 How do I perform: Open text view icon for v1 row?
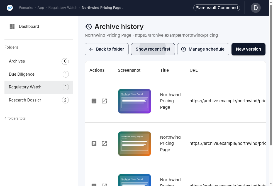click(94, 101)
